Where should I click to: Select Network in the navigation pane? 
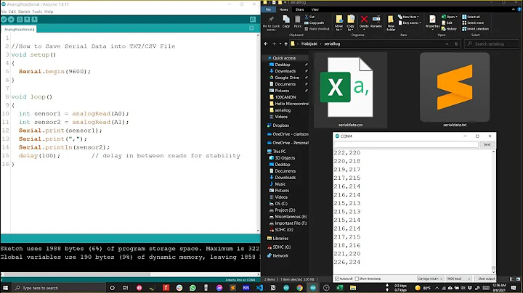click(x=277, y=256)
